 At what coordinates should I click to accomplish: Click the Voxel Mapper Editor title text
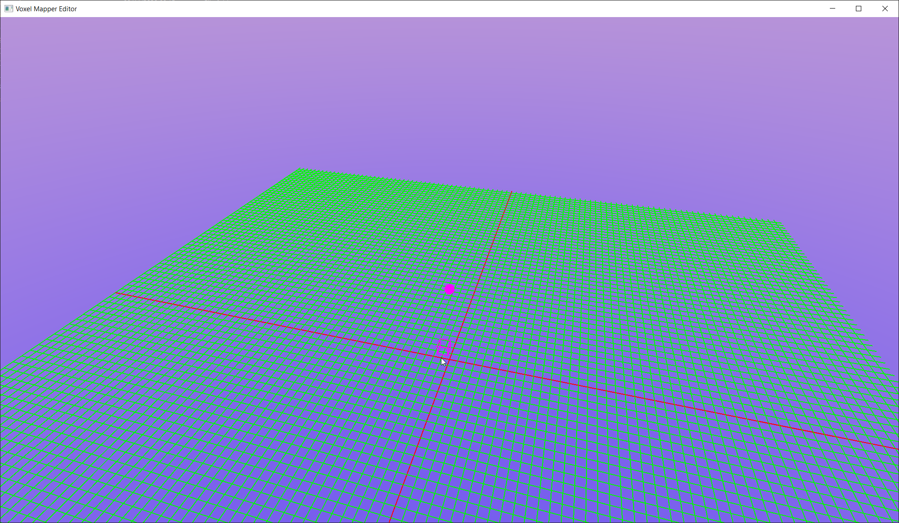(x=46, y=9)
